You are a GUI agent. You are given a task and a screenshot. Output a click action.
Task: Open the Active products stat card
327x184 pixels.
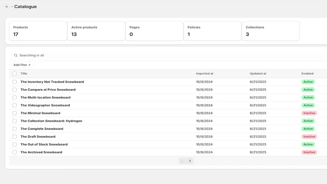[x=96, y=31]
